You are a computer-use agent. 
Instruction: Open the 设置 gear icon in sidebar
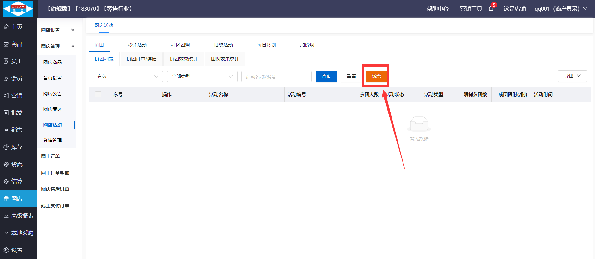[x=6, y=250]
